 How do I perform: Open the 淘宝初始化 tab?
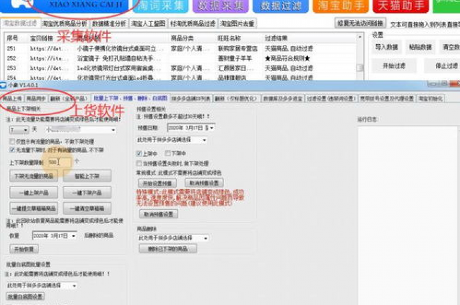431,99
